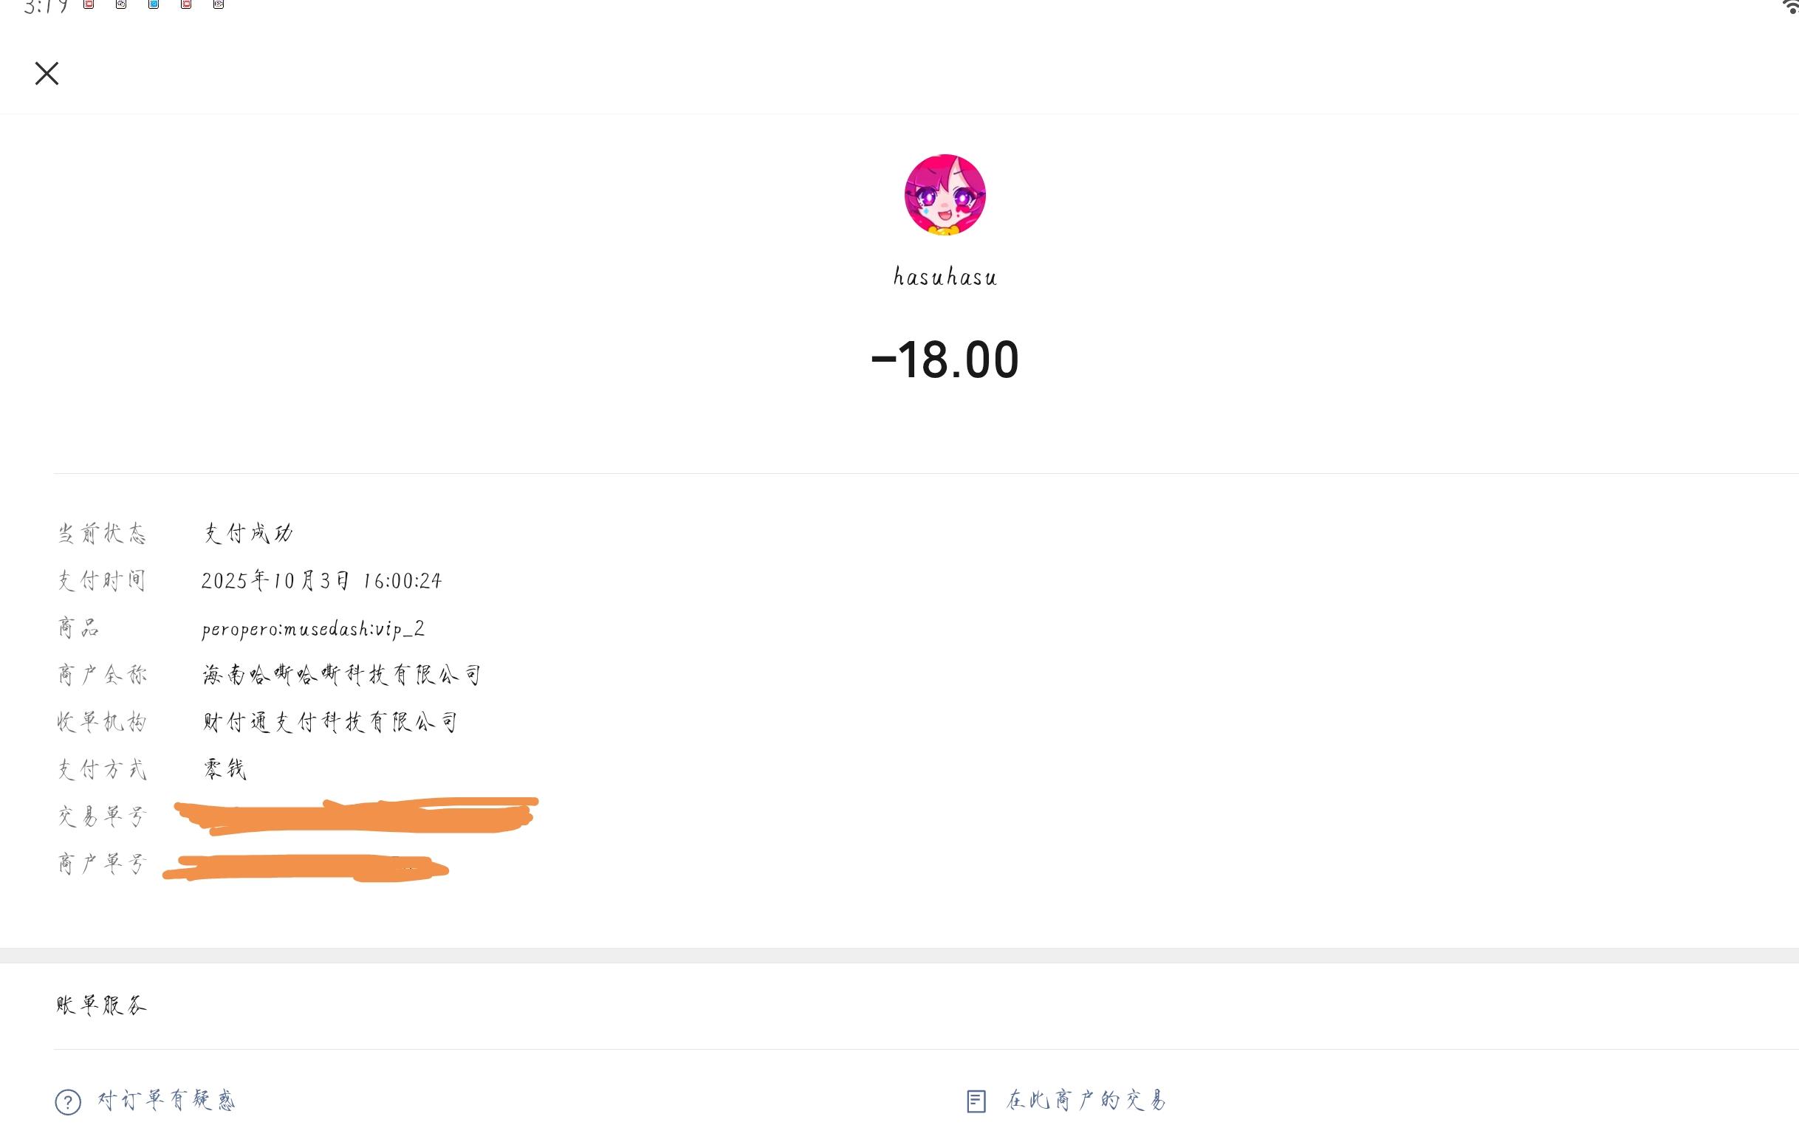Tap the camera notification icon in status bar
This screenshot has width=1799, height=1125.
(120, 5)
